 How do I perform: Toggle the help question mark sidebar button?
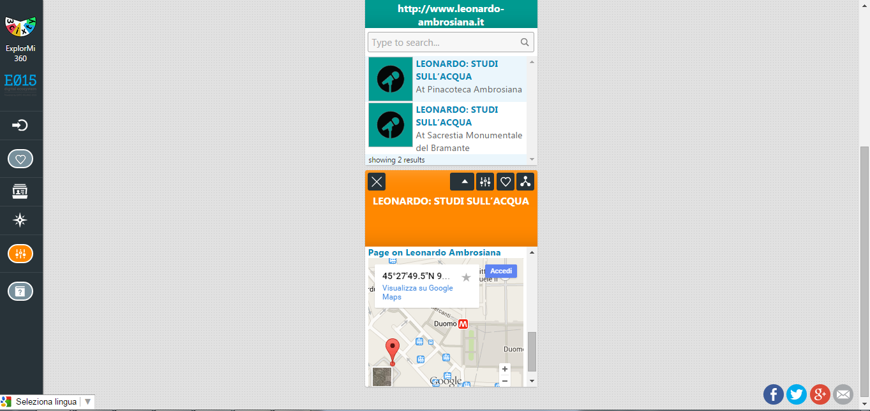[x=20, y=291]
